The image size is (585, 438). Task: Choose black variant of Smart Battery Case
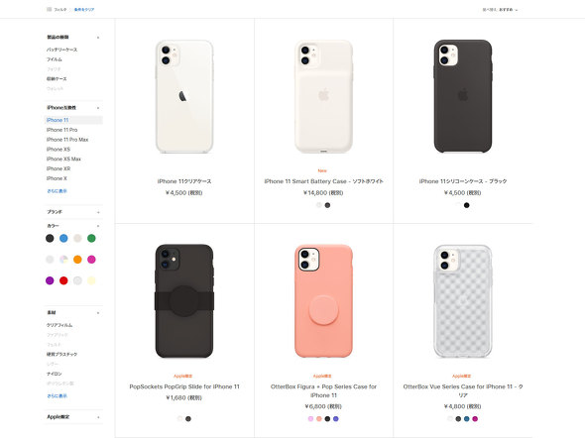pyautogui.click(x=327, y=205)
